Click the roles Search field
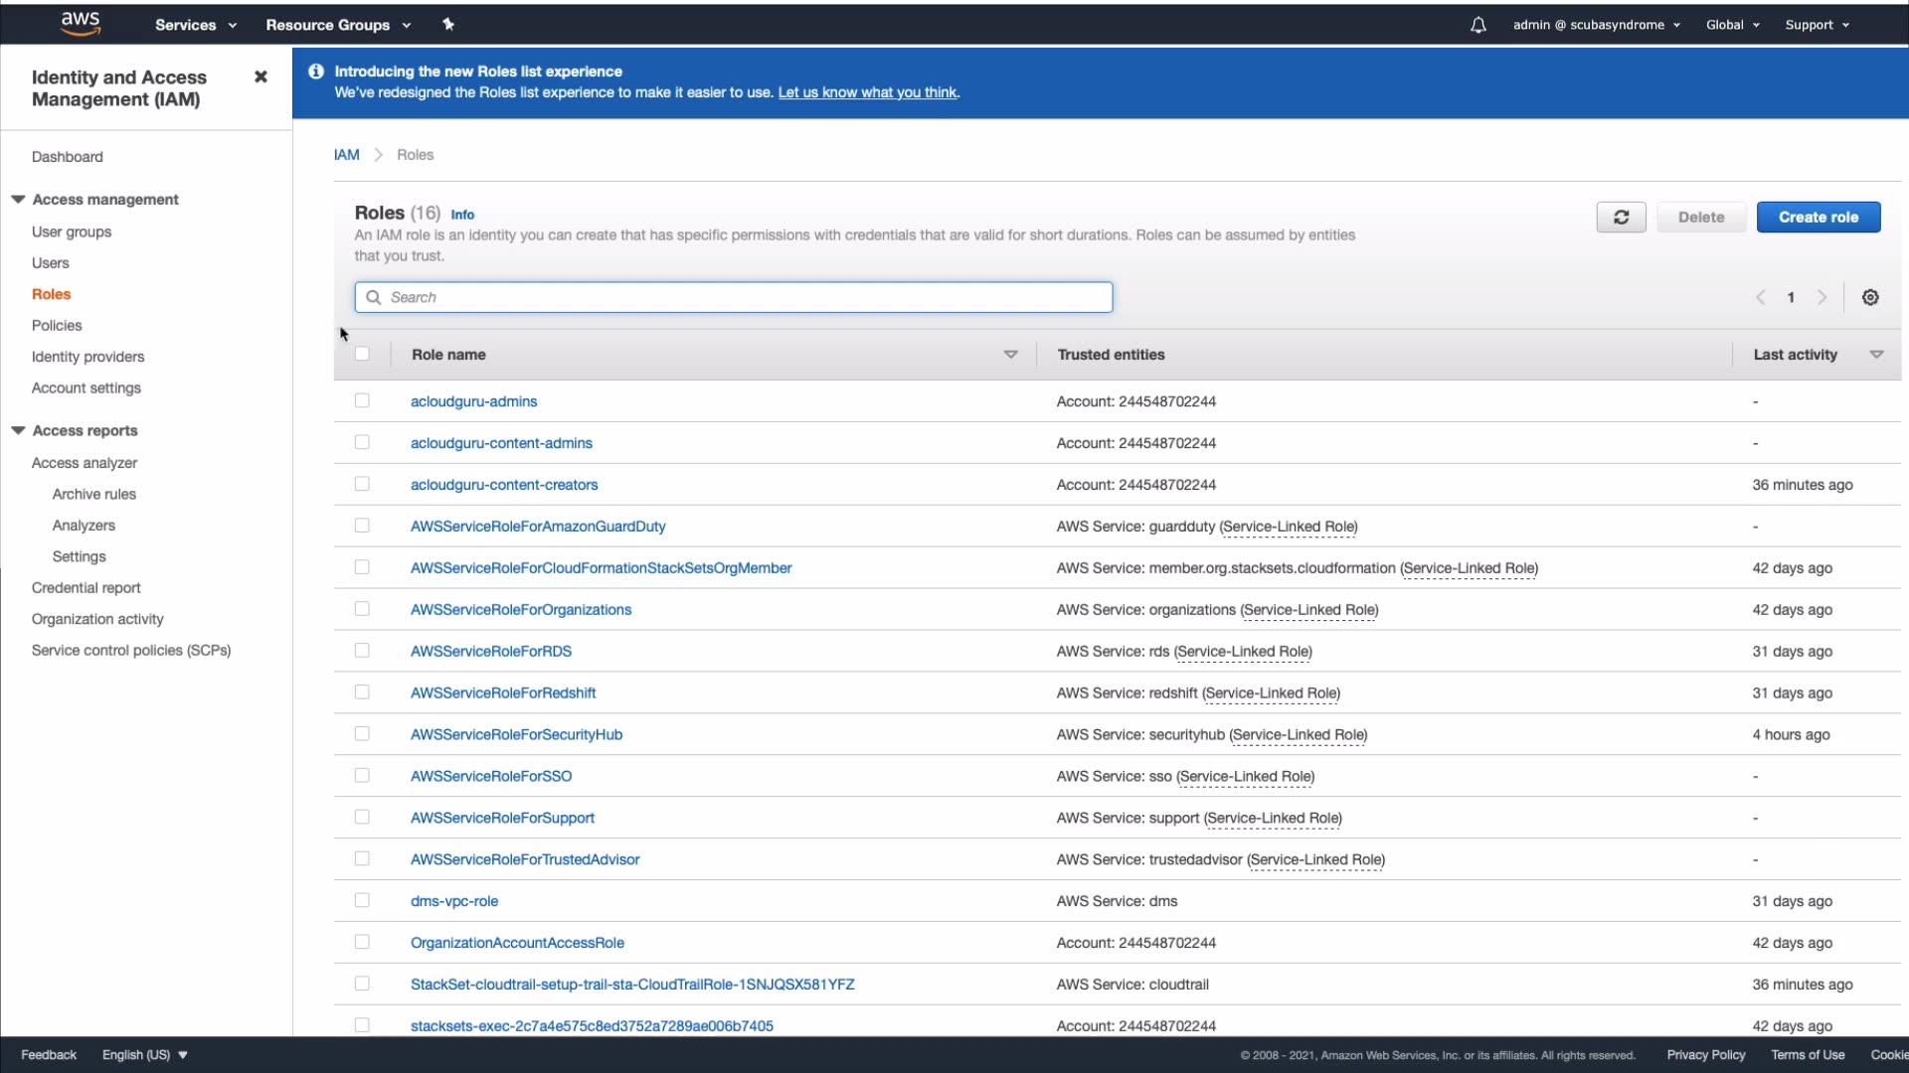The image size is (1909, 1073). pos(734,298)
